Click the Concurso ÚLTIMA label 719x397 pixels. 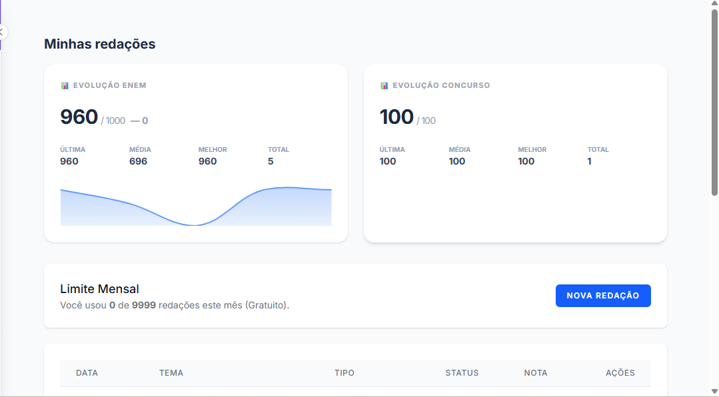pyautogui.click(x=392, y=149)
